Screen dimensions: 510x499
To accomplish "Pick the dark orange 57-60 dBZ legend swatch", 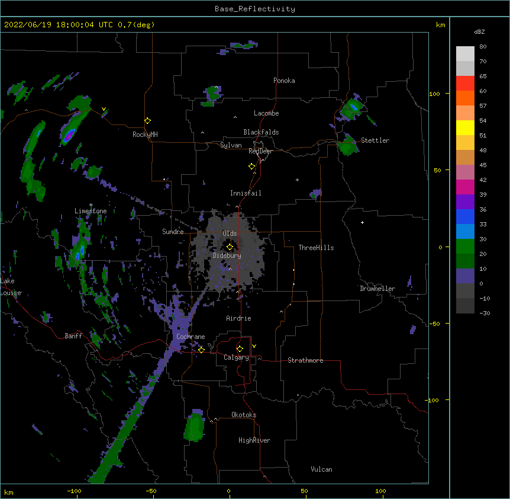I will (465, 98).
